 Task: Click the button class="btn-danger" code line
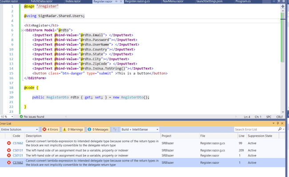point(100,73)
